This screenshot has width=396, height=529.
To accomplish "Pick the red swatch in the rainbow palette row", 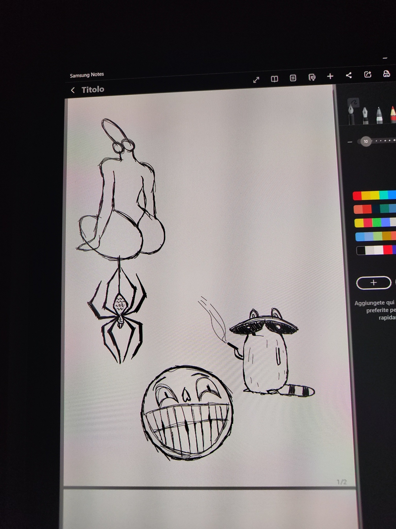I will pos(357,196).
